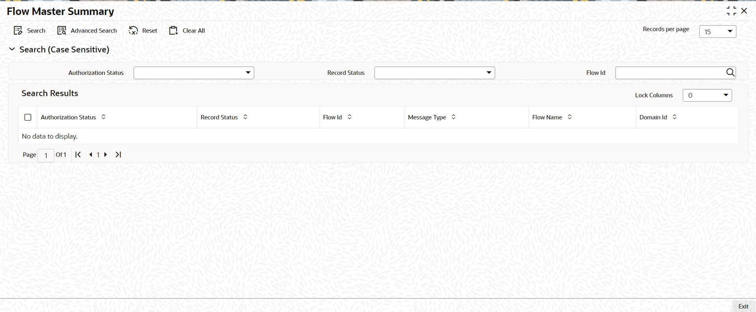This screenshot has width=756, height=312.
Task: Sort by Domain Id column
Action: 674,117
